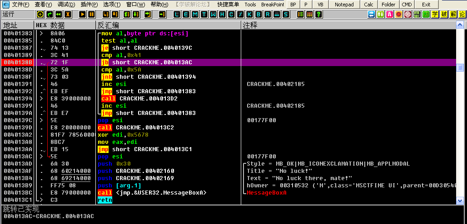Click the yellow 论 button

tap(462, 14)
